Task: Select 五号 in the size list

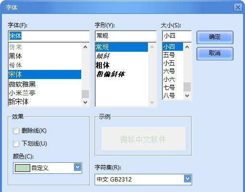Action: pyautogui.click(x=173, y=55)
